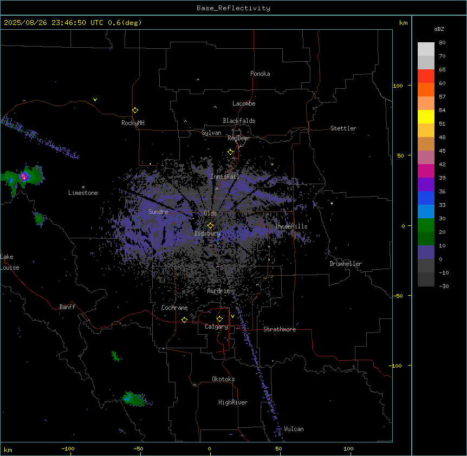The image size is (467, 456).
Task: Click the white asterisk northeast of Innisfail
Action: click(272, 164)
